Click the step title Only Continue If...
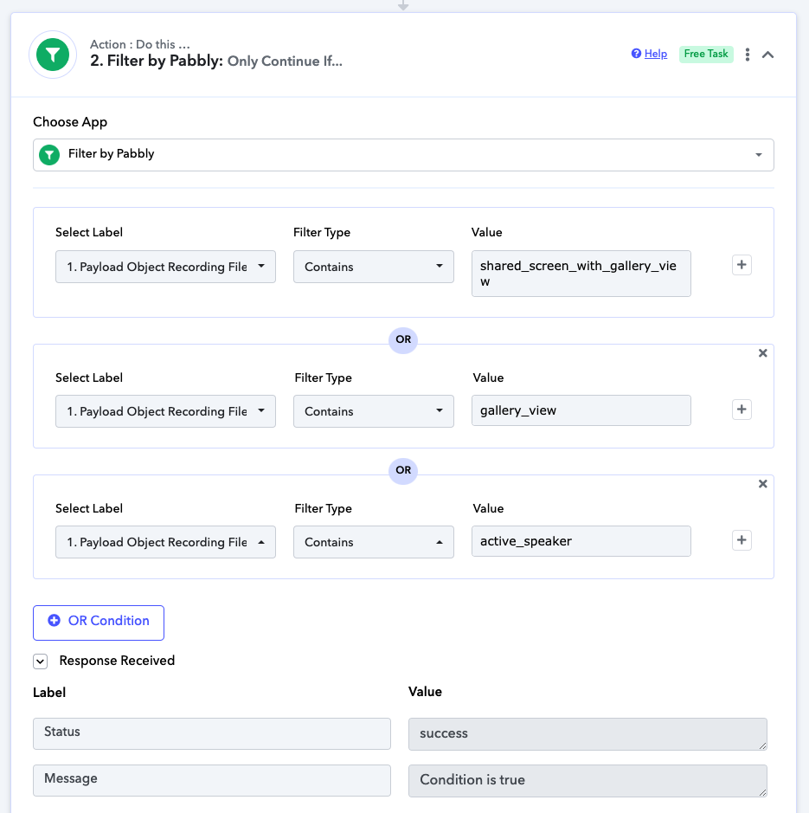This screenshot has height=813, width=809. pyautogui.click(x=285, y=61)
